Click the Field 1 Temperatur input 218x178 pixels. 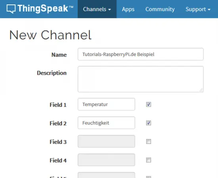106,104
